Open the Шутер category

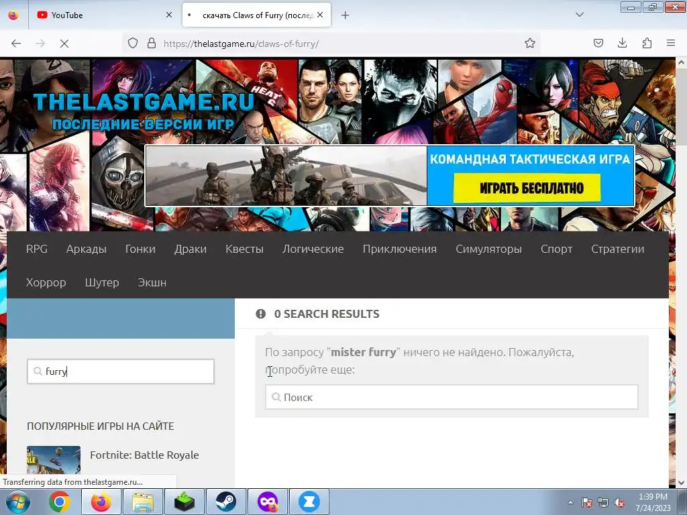click(x=102, y=282)
